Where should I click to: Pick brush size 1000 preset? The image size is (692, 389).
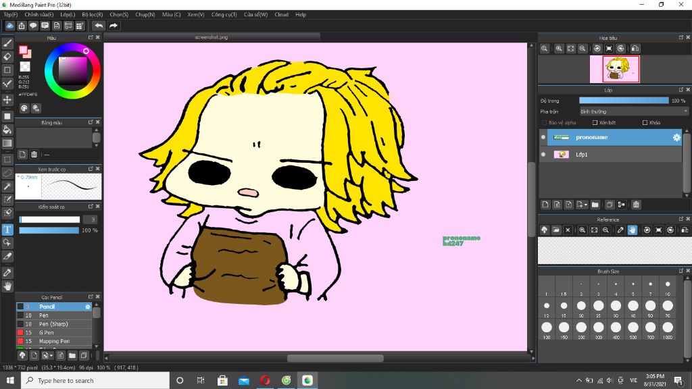point(668,330)
